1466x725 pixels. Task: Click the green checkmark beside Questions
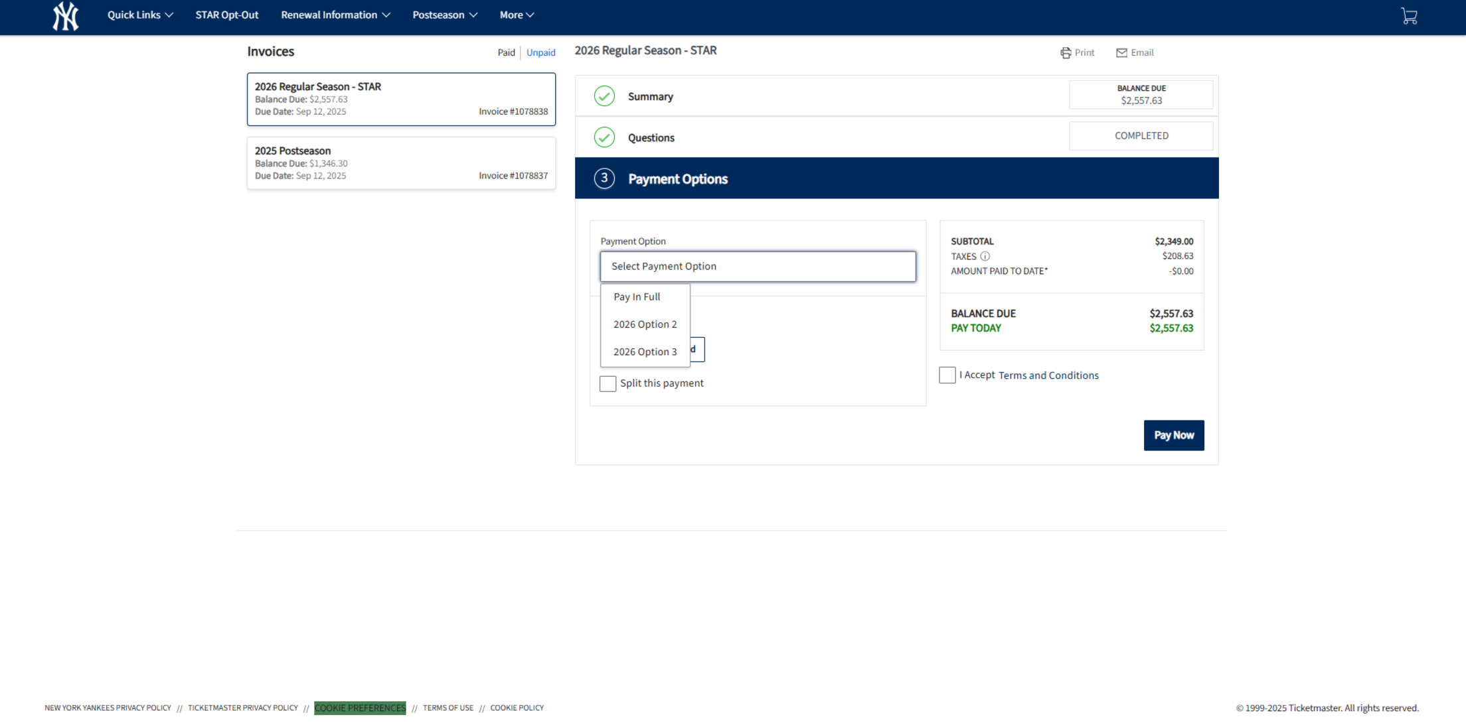pyautogui.click(x=604, y=137)
